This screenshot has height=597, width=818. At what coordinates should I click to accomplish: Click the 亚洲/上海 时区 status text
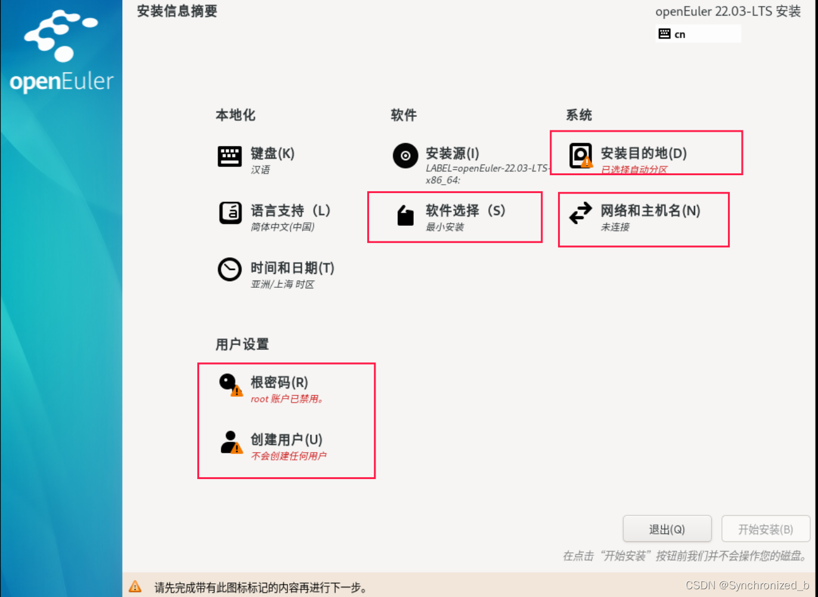(x=283, y=284)
